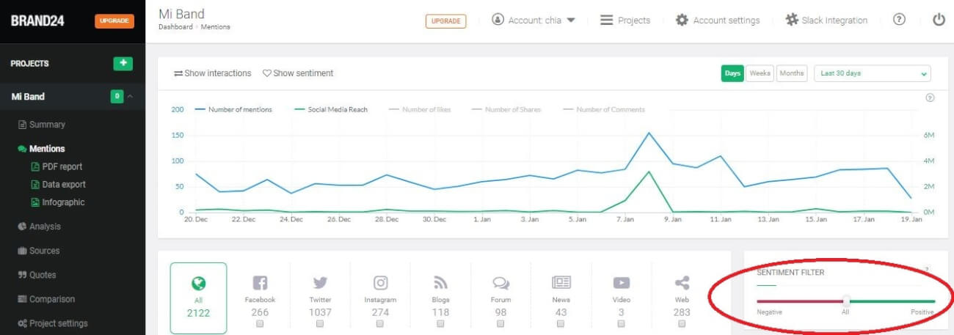This screenshot has height=335, width=954.
Task: Open the help question mark icon in top bar
Action: point(899,20)
